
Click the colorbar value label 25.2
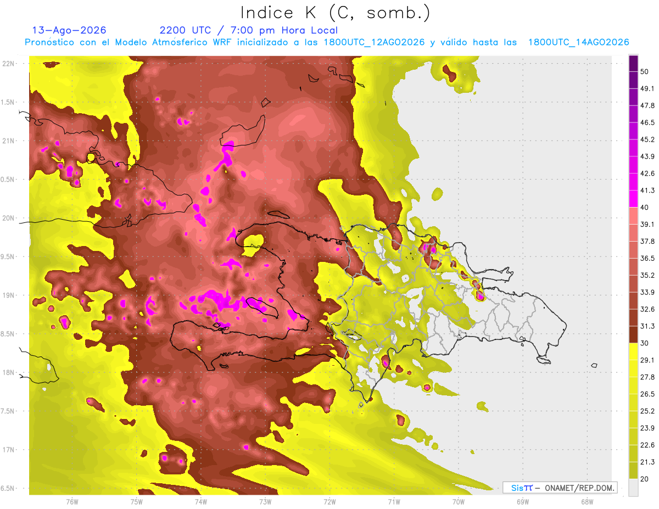pos(647,412)
